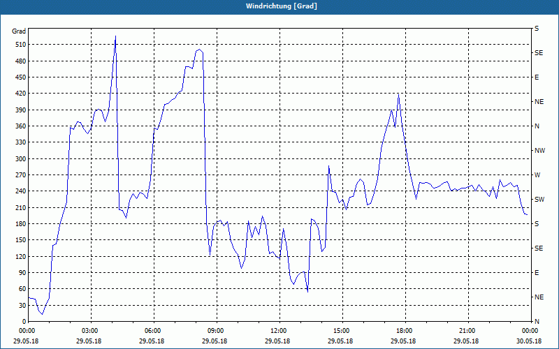Viewport: 559px width, 349px height.
Task: Click the 15:00 time label
Action: (x=342, y=331)
